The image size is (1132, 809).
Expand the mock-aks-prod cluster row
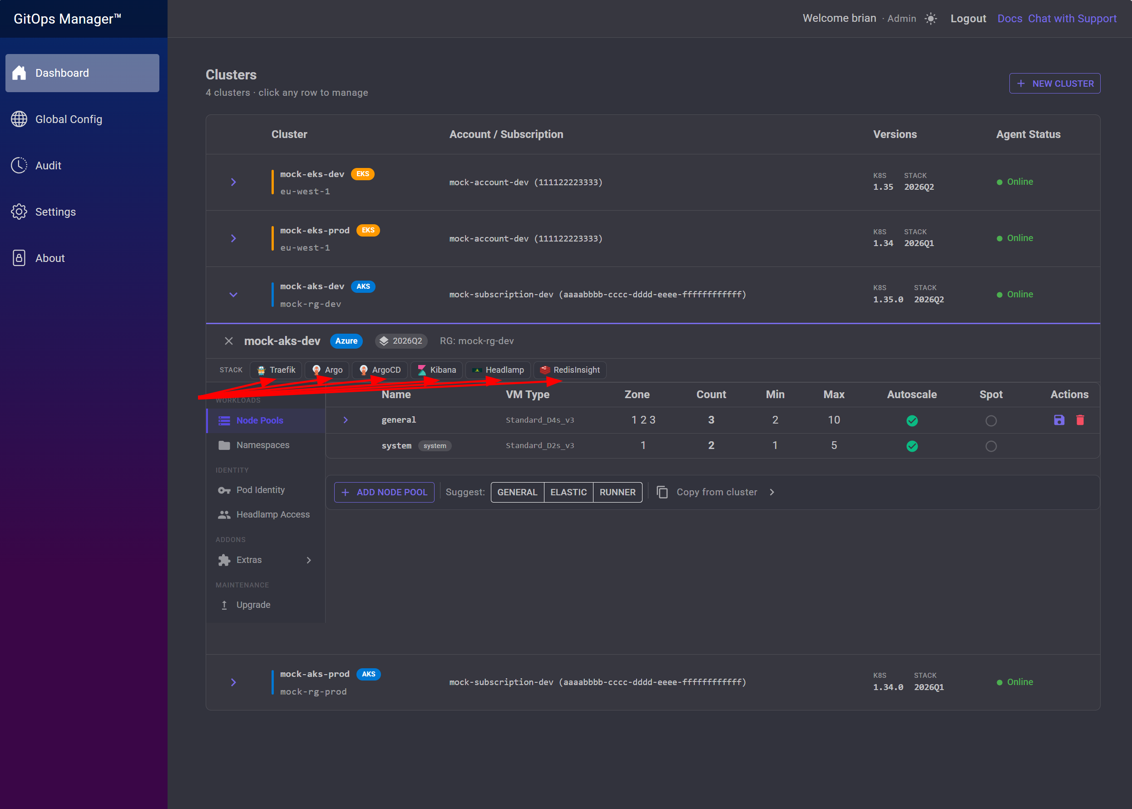233,682
